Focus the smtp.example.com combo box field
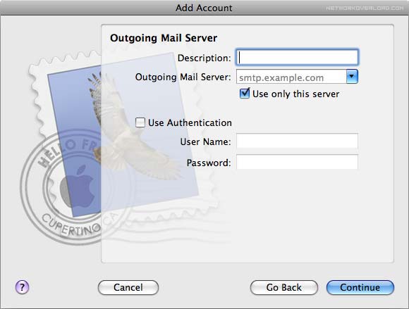409x309 pixels. click(291, 77)
